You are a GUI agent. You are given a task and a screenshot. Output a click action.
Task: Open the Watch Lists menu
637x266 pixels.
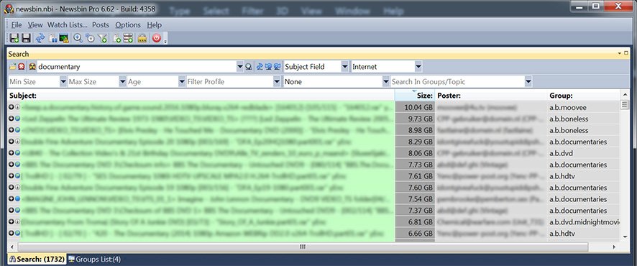pyautogui.click(x=68, y=24)
